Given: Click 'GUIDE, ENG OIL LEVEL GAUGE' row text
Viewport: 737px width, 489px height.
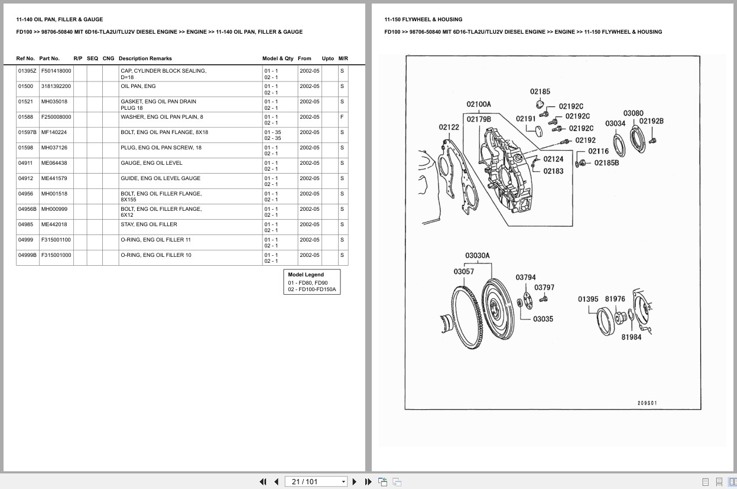Looking at the screenshot, I should pos(160,178).
